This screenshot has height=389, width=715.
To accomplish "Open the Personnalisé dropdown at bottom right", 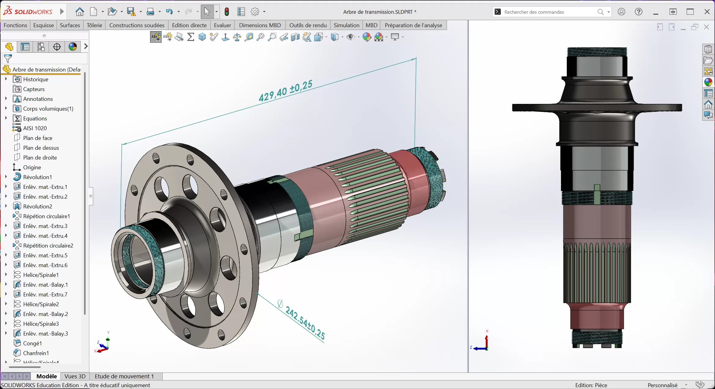I will tap(687, 385).
